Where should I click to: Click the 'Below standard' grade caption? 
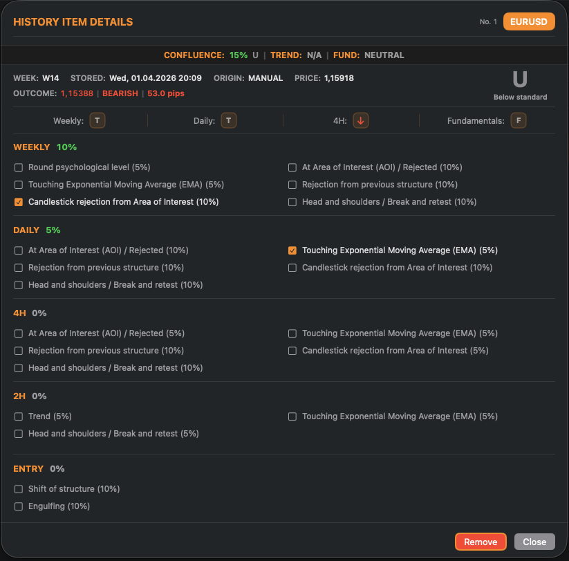(520, 97)
